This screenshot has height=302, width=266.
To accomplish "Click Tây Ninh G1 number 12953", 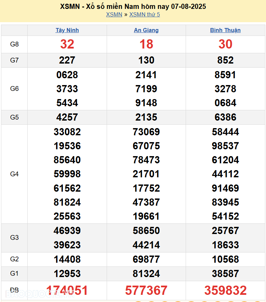I will [x=67, y=274].
